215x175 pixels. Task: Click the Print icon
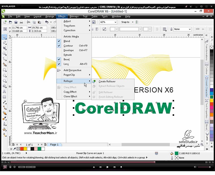point(21,22)
